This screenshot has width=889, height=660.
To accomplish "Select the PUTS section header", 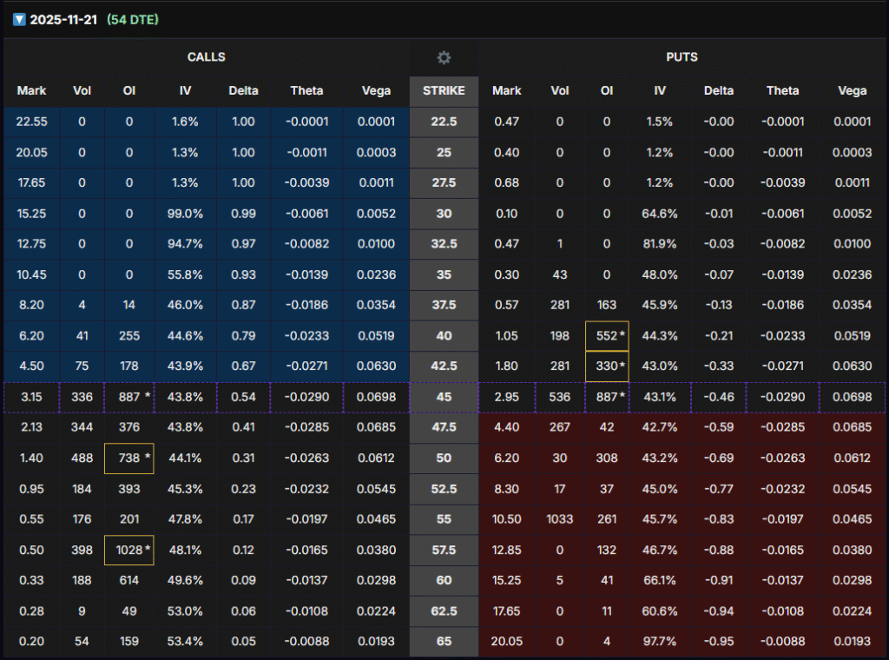I will coord(682,57).
